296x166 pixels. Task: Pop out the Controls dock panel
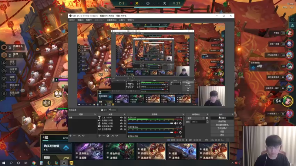[x=232, y=114]
